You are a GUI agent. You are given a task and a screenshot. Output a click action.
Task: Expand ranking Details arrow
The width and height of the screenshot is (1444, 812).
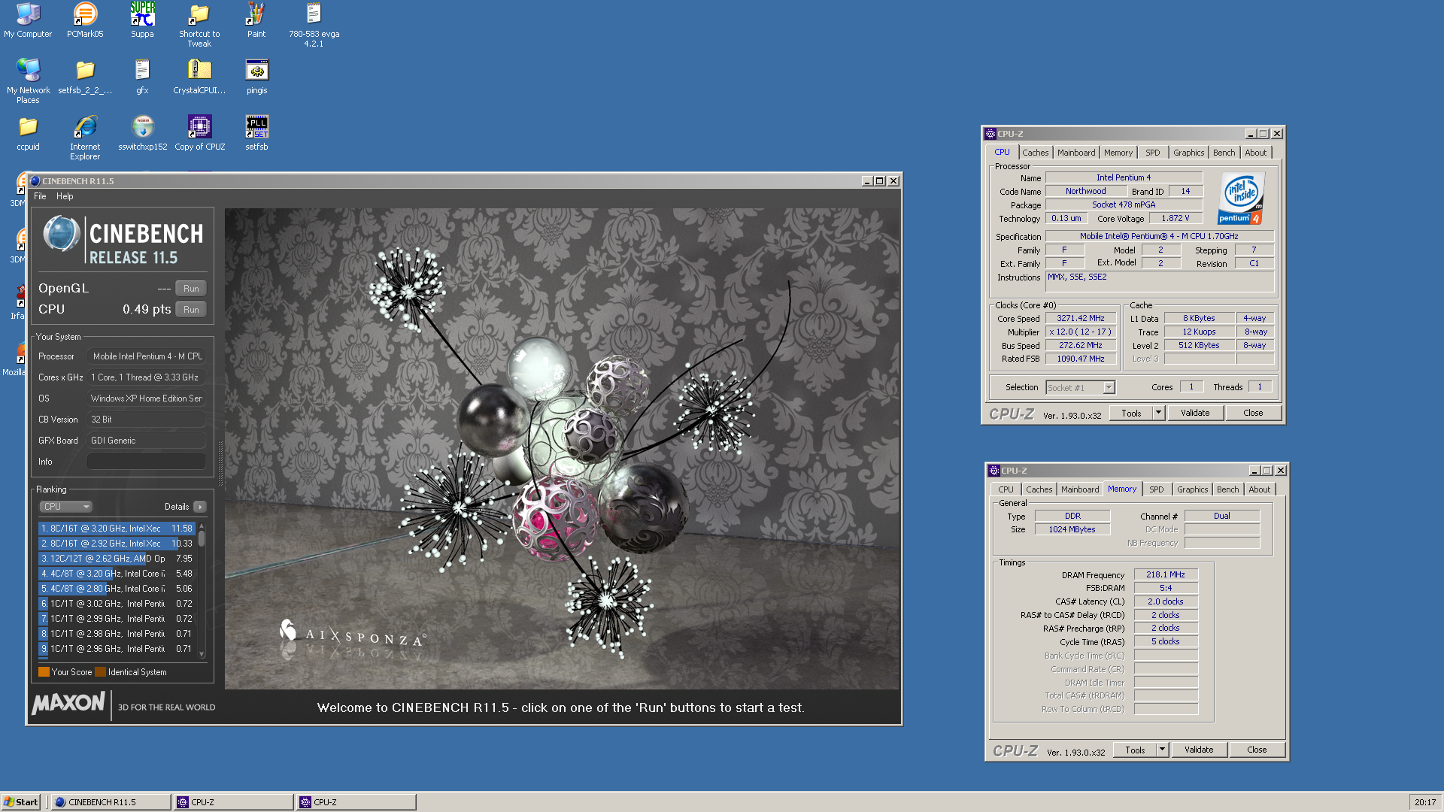(x=200, y=507)
